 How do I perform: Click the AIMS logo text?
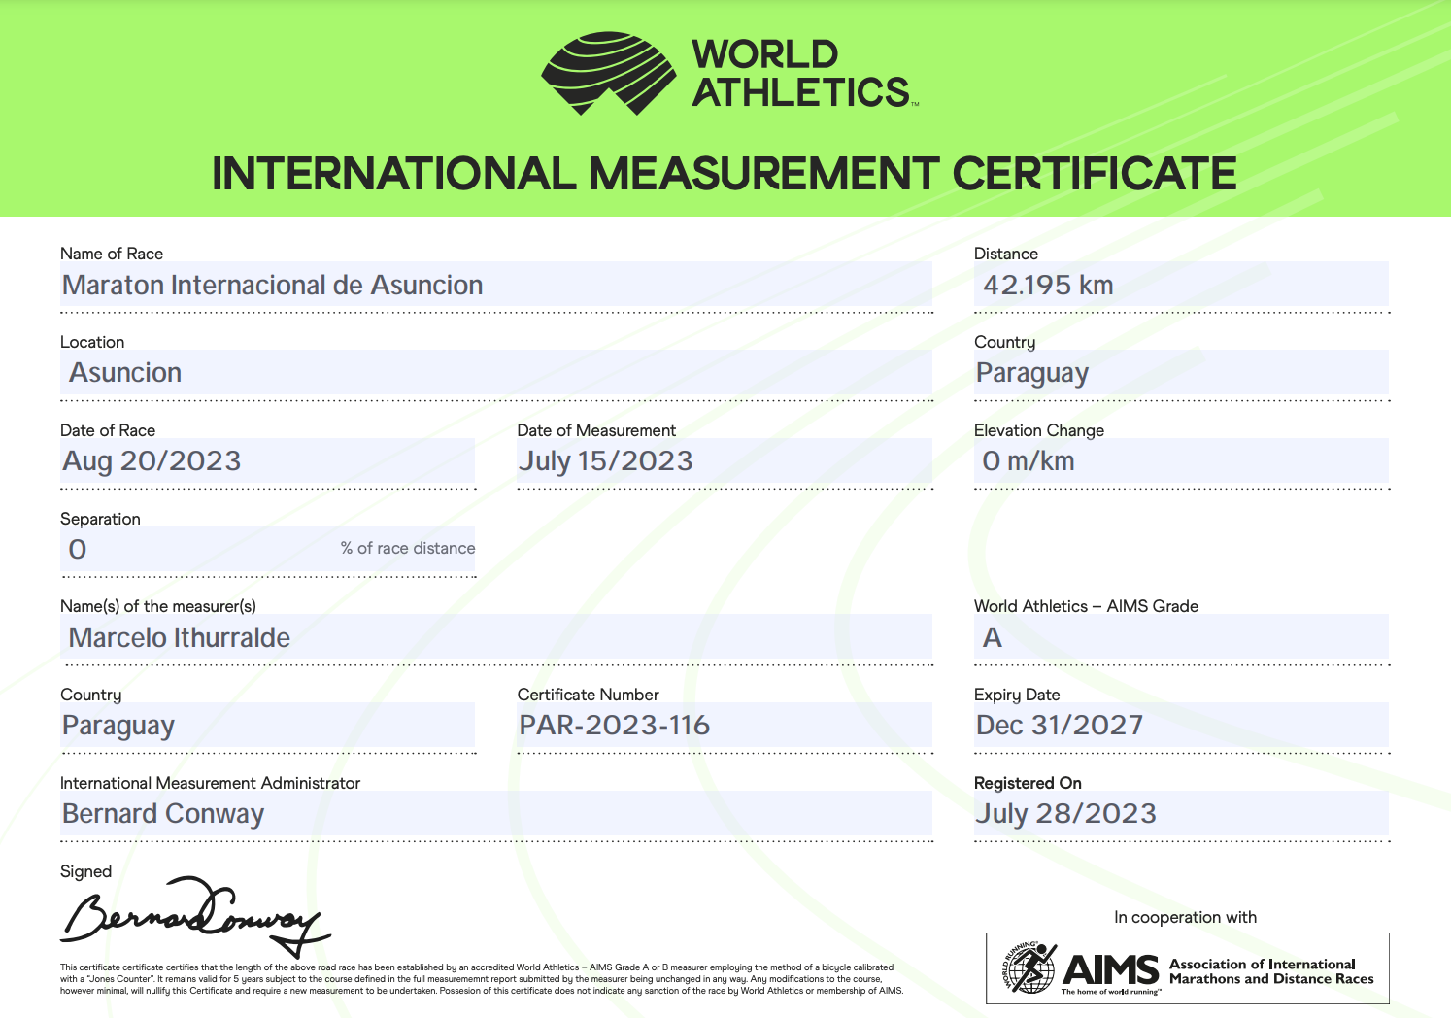tap(1111, 969)
